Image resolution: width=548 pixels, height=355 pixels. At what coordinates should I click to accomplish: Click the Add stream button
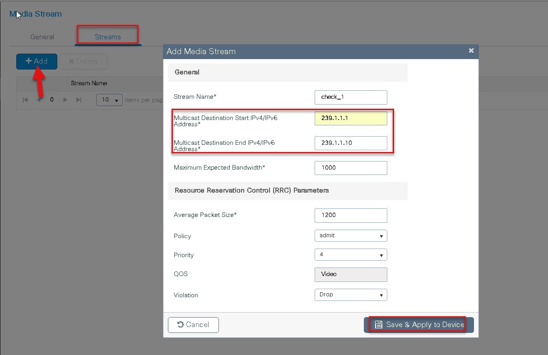click(x=37, y=61)
